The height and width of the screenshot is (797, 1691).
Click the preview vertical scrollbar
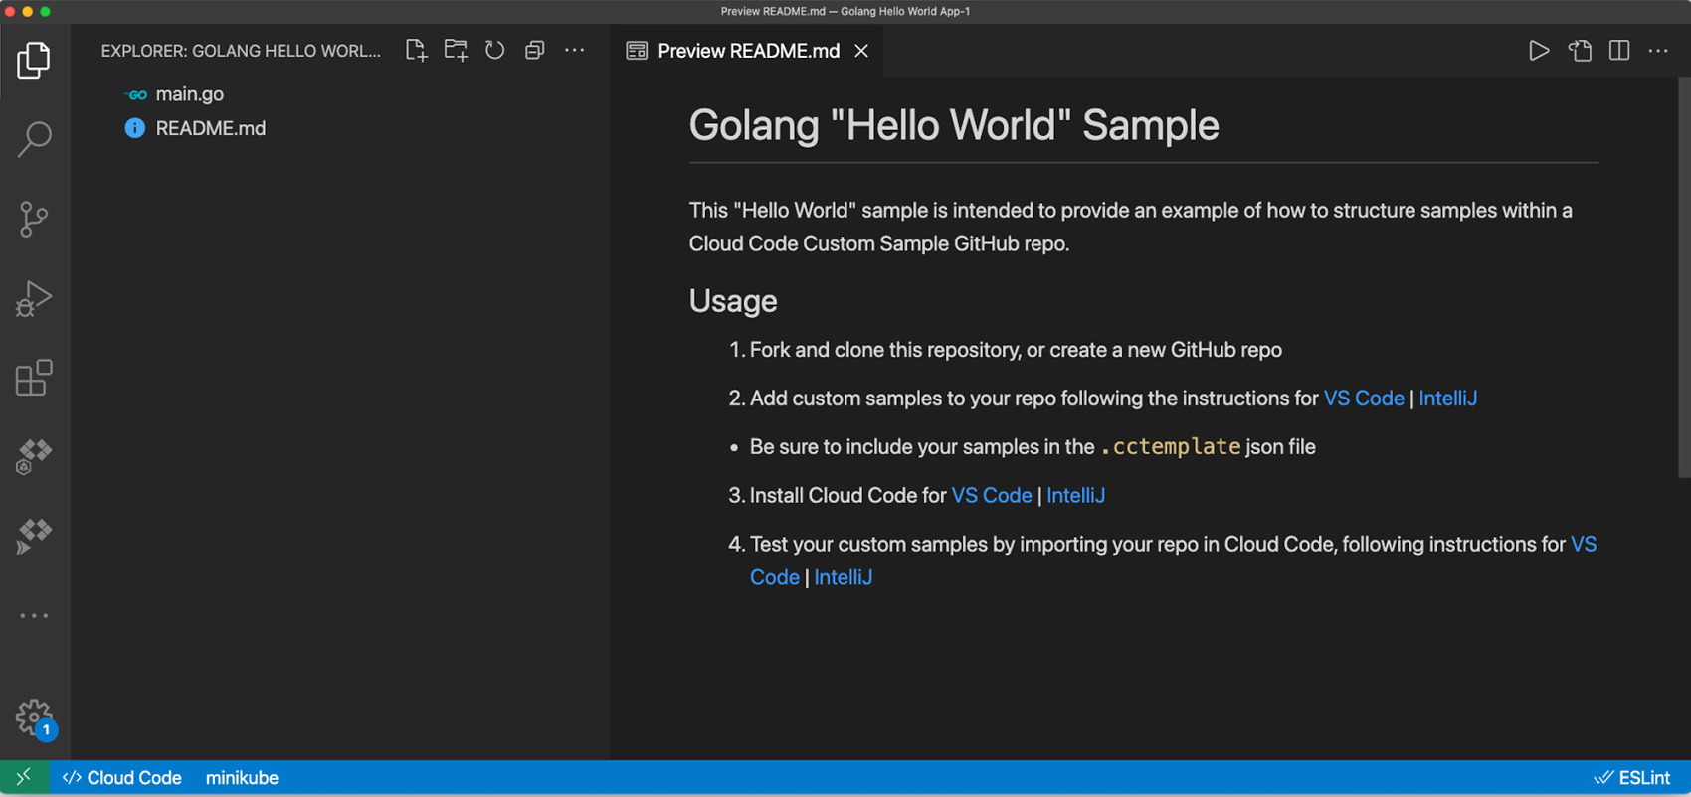(1684, 278)
